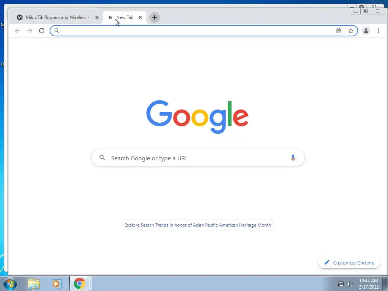Open the Windows Start menu

click(10, 283)
